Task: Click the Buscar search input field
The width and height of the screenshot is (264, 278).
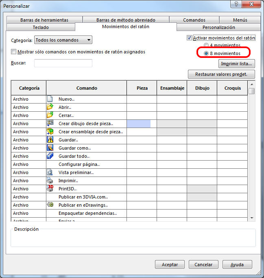Action: point(63,63)
